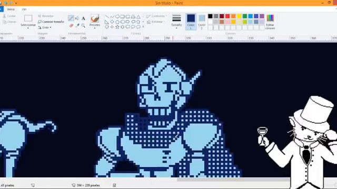Viewport: 337px width, 189px height.
Task: Pick the red color swatch
Action: [227, 16]
